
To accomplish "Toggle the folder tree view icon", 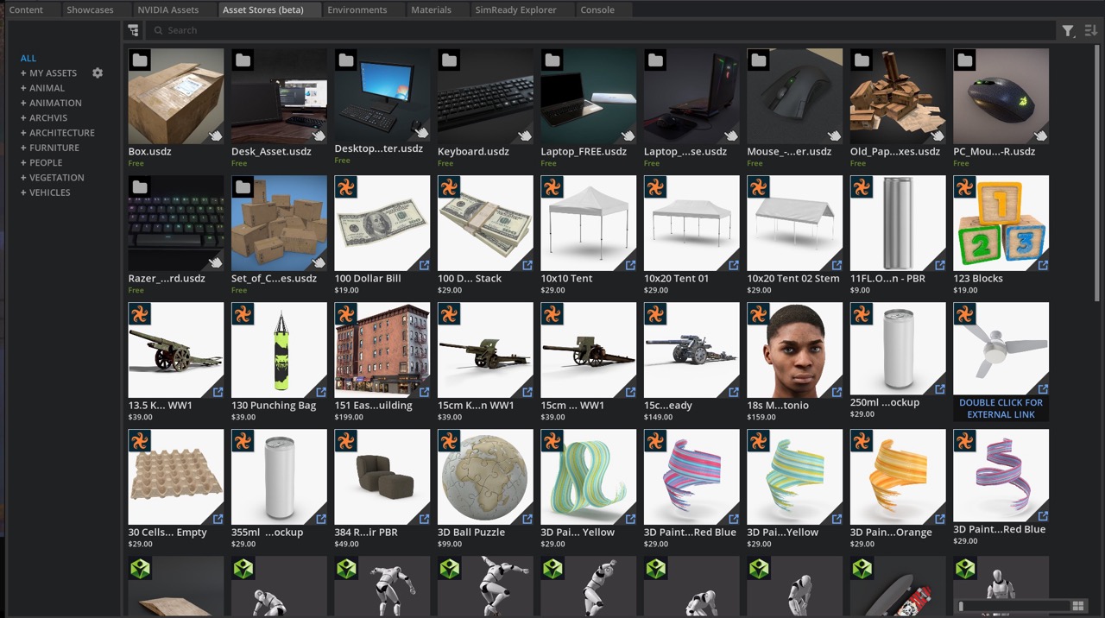I will click(x=133, y=30).
